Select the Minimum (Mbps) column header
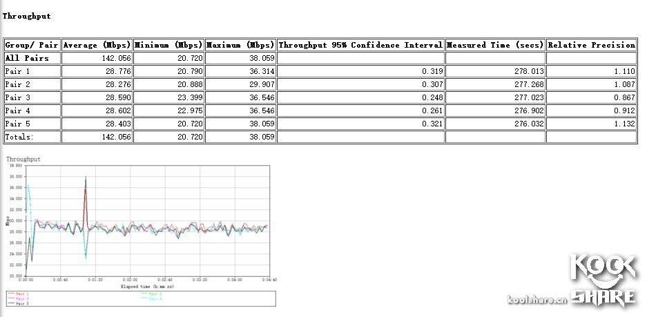 [x=168, y=45]
